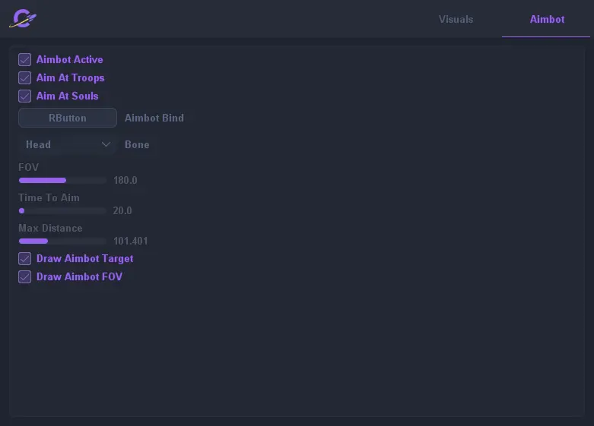Toggle the Draw Aimbot FOV checkbox

click(25, 276)
